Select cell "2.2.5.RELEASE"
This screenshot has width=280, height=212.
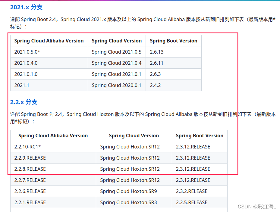pyautogui.click(x=200, y=202)
